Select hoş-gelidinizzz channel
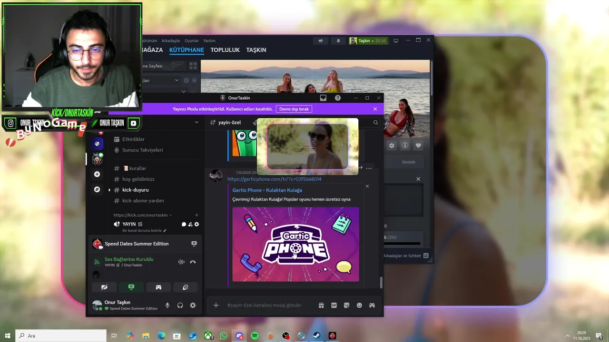Screen dimensions: 609x342 (x=138, y=179)
